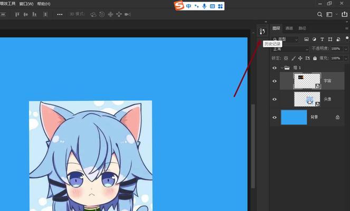Click the 头像 layer name

(327, 99)
